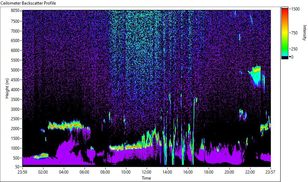
Task: Click the 1000 height tick label
Action: coord(15,148)
